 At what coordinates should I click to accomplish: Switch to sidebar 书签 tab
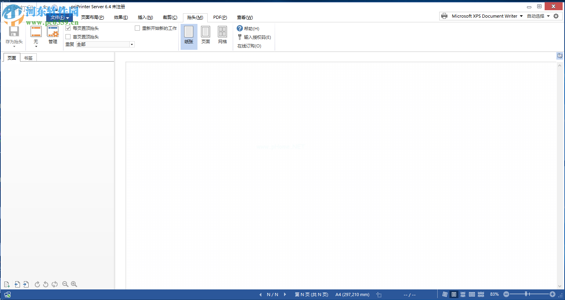click(x=28, y=58)
